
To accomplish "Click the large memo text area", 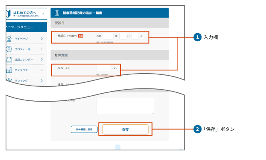I will (x=125, y=106).
